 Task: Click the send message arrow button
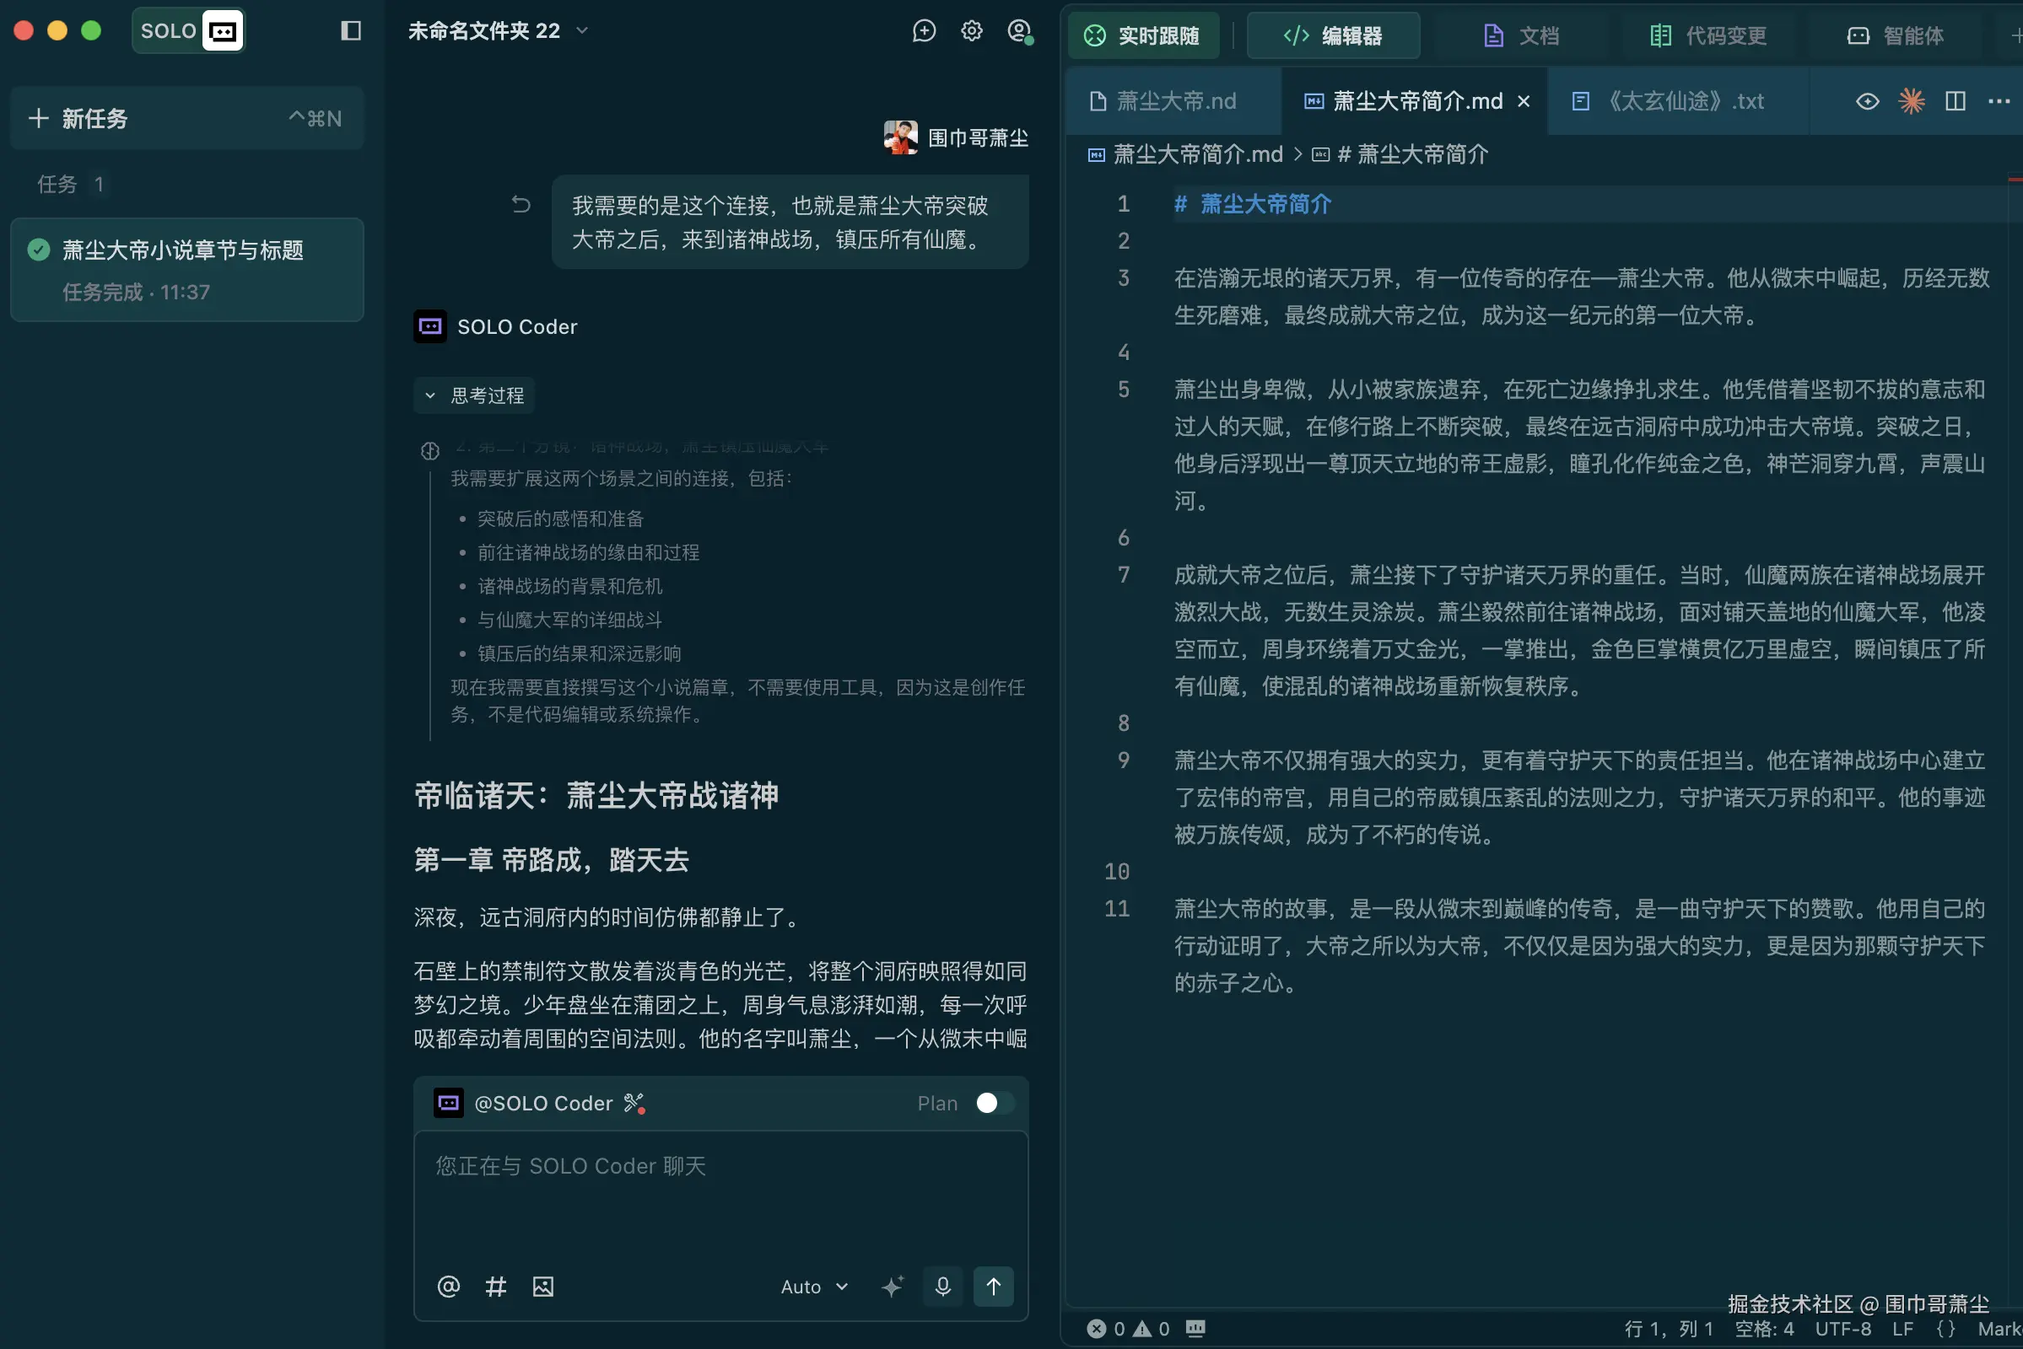994,1287
